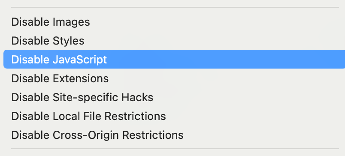
Task: Turn off scripts using Disable JavaScript
Action: pos(174,59)
